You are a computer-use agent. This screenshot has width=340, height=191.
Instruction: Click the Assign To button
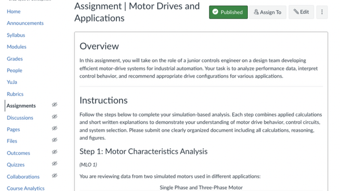tap(268, 12)
